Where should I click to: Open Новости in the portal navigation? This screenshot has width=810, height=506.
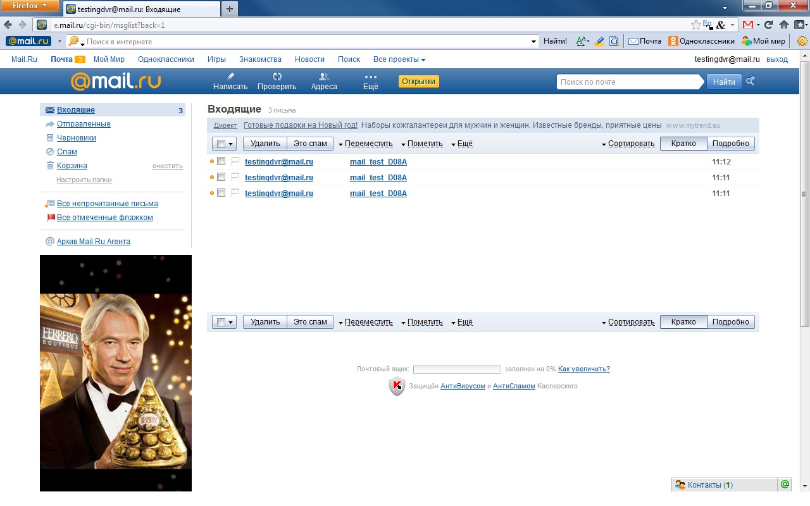309,59
